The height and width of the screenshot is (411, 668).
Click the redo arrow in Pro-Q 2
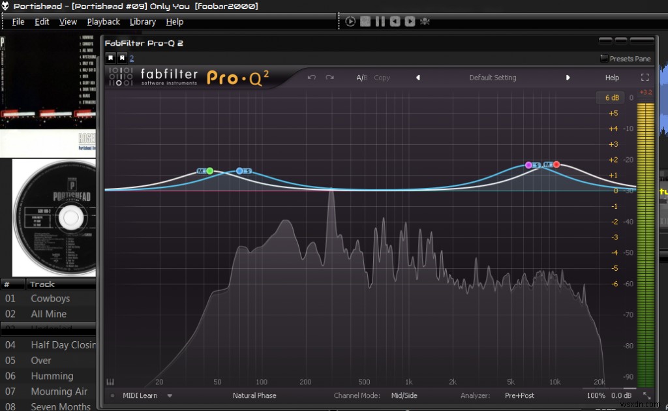tap(329, 77)
